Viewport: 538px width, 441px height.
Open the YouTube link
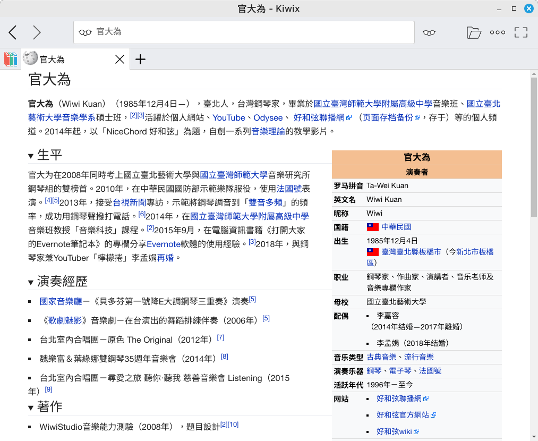(x=228, y=118)
